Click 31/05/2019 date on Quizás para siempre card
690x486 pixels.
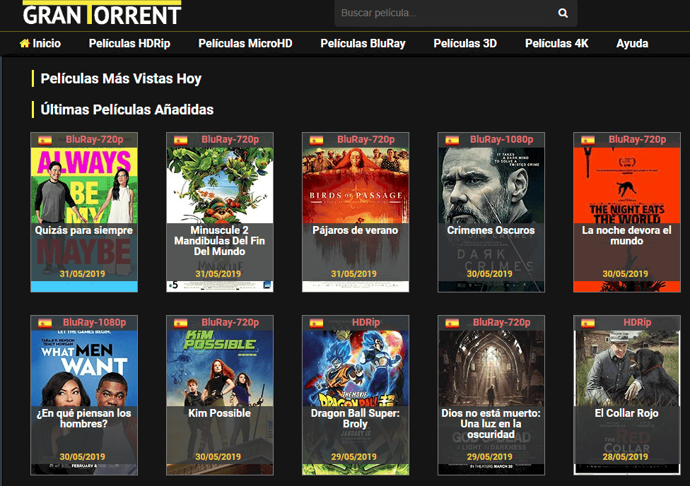[82, 273]
